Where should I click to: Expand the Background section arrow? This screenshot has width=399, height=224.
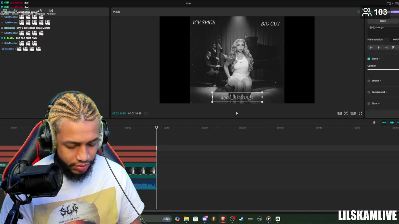[x=386, y=92]
